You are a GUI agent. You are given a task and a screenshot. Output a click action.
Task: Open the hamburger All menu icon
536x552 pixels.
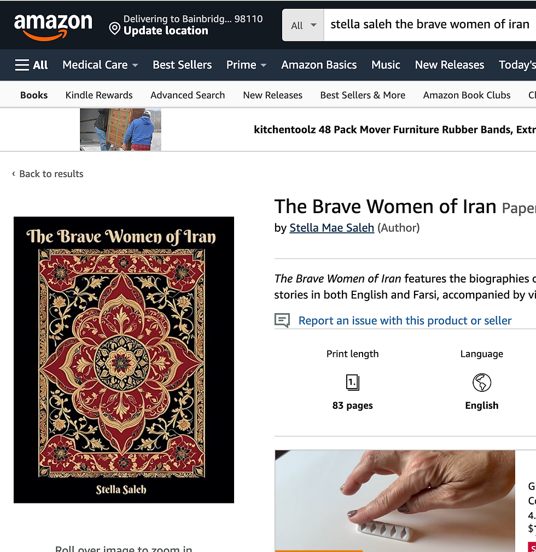(22, 65)
